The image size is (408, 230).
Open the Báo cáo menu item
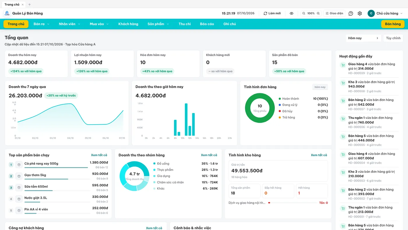click(207, 24)
